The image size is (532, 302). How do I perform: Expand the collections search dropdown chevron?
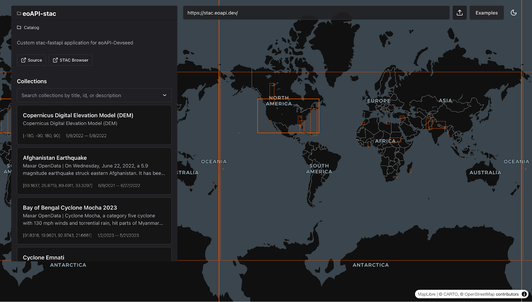(x=165, y=95)
